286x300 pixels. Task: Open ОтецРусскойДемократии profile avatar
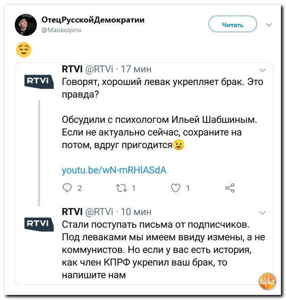tap(26, 25)
